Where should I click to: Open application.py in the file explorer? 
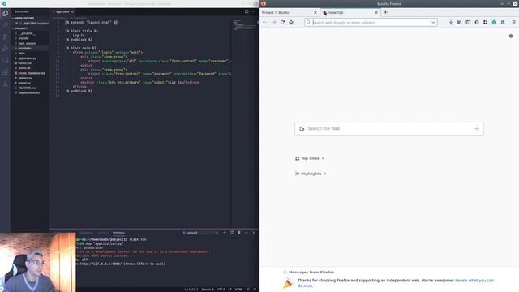point(27,58)
